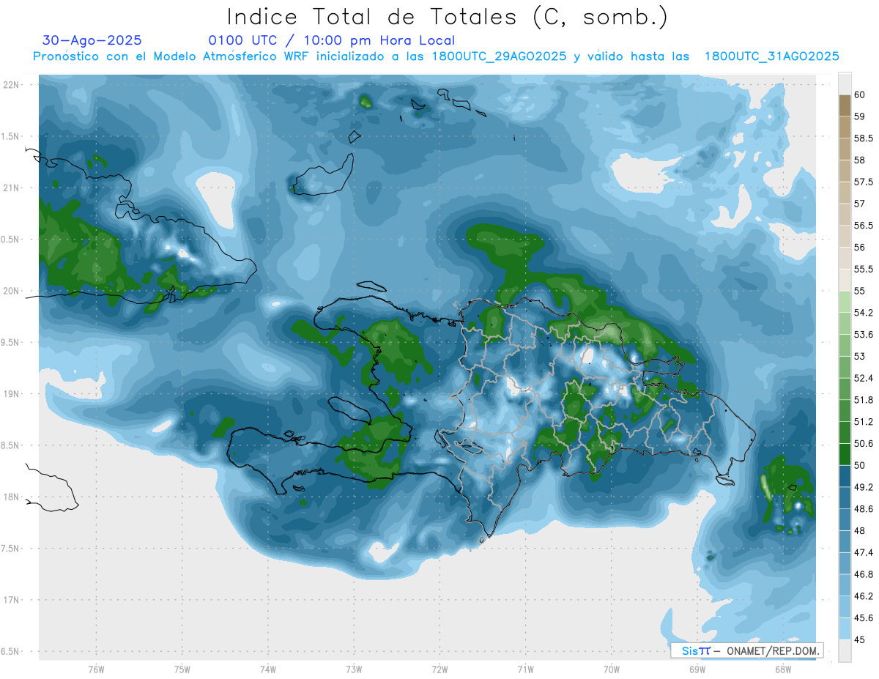879x679 pixels.
Task: Click the "8.5N" latitude label
Action: coord(10,445)
